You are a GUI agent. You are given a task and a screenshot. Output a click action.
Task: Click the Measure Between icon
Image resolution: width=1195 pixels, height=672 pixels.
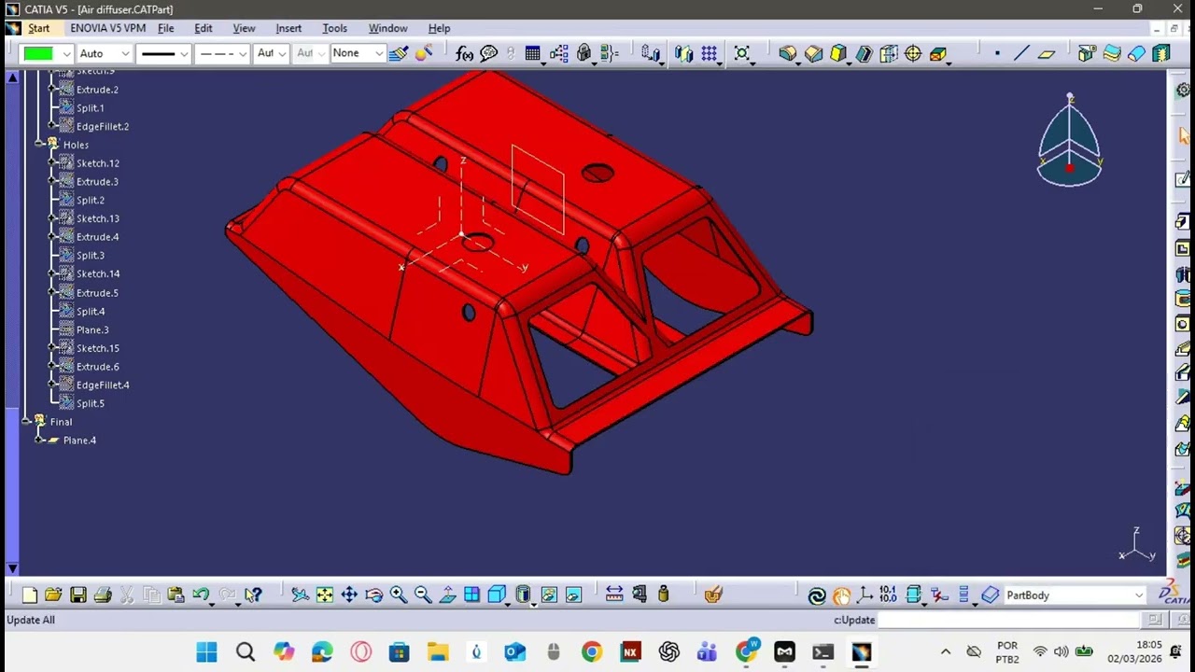[614, 595]
